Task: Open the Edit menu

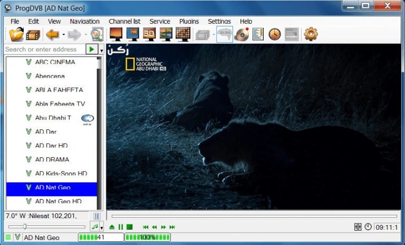Action: point(34,21)
